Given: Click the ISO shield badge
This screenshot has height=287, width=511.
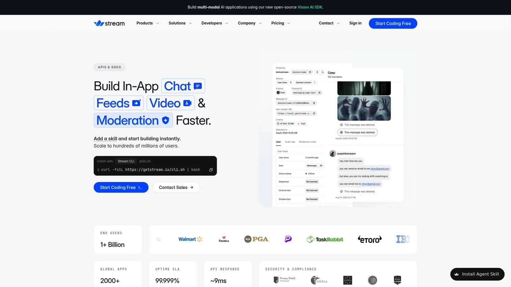Looking at the screenshot, I should click(x=398, y=280).
